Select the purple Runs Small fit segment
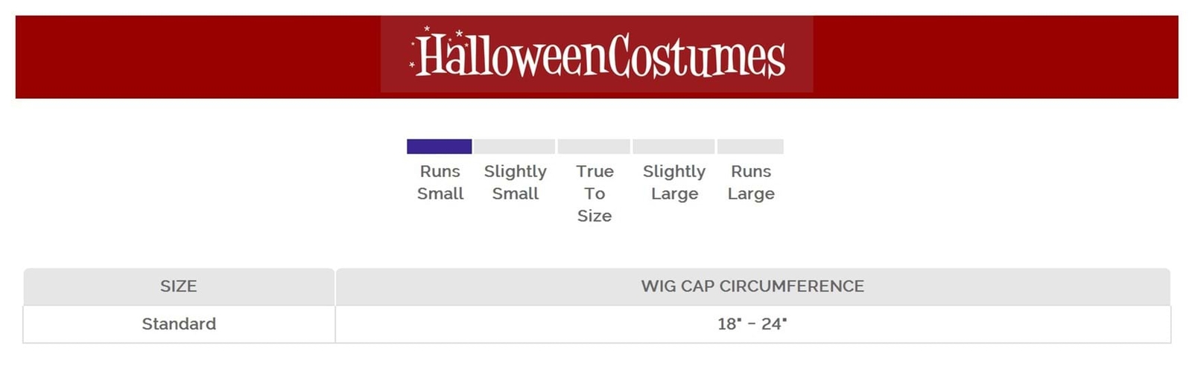This screenshot has height=366, width=1192. click(x=439, y=147)
